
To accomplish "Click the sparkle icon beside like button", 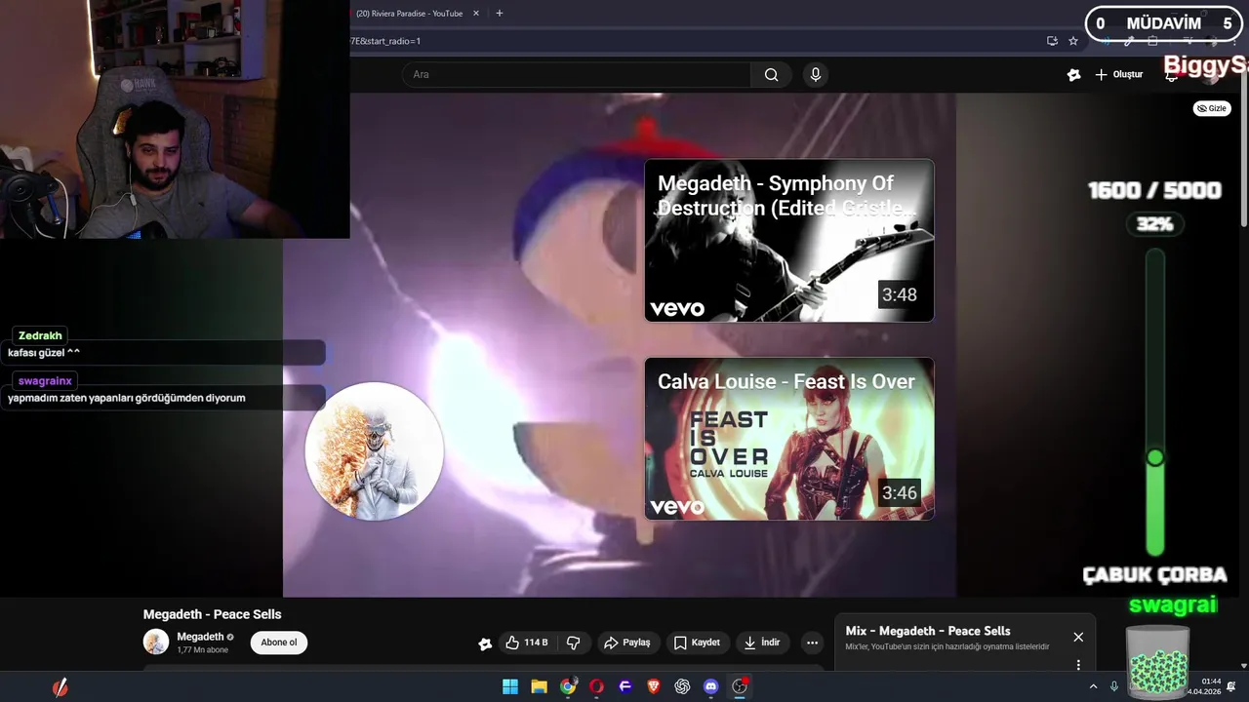I will click(485, 643).
